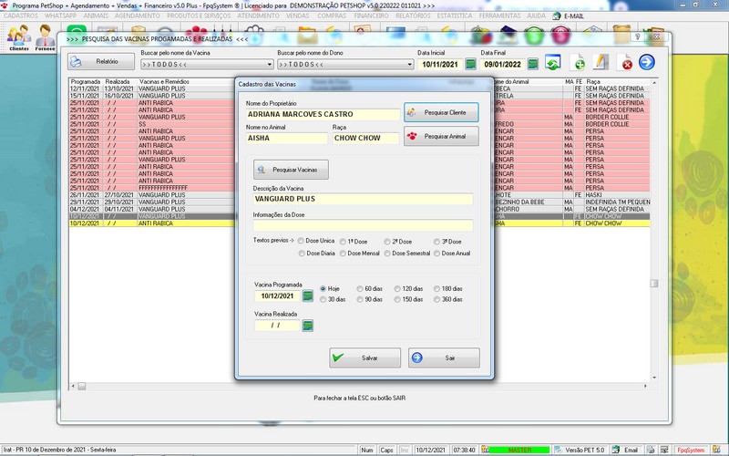The height and width of the screenshot is (456, 729).
Task: Open the VENDAS menu
Action: tap(298, 16)
